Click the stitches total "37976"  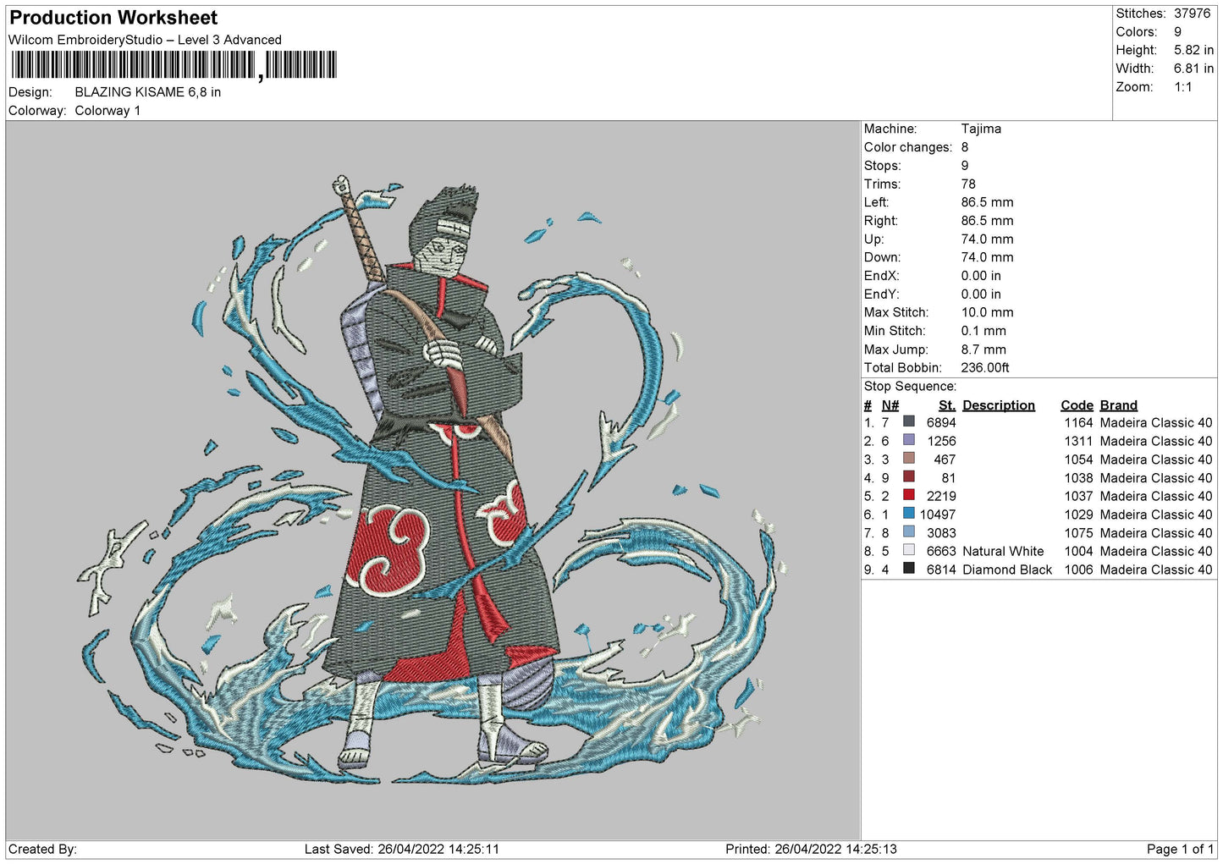point(1192,14)
